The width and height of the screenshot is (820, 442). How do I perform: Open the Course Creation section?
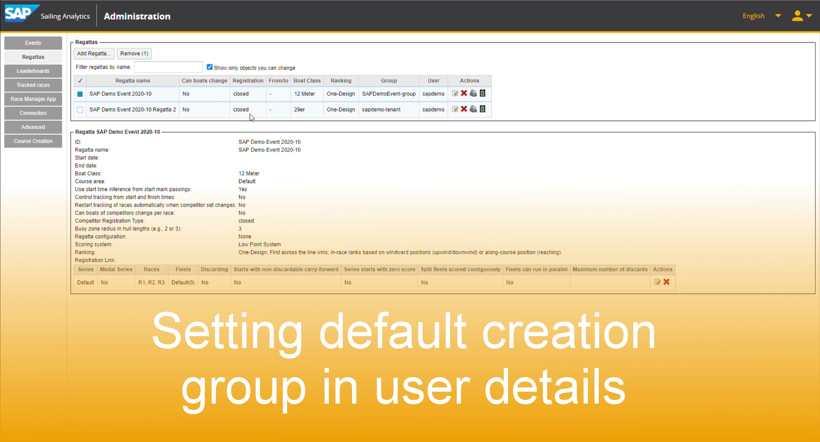(x=33, y=141)
